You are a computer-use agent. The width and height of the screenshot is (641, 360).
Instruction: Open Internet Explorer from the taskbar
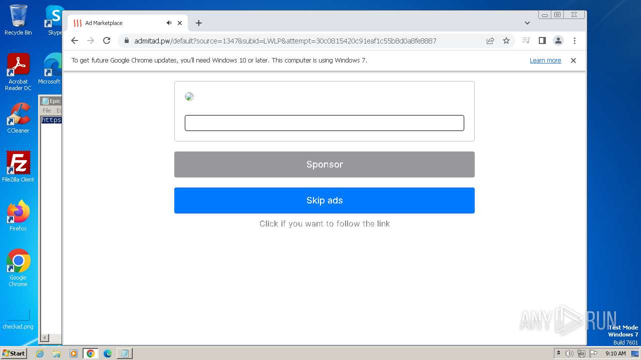pos(40,353)
